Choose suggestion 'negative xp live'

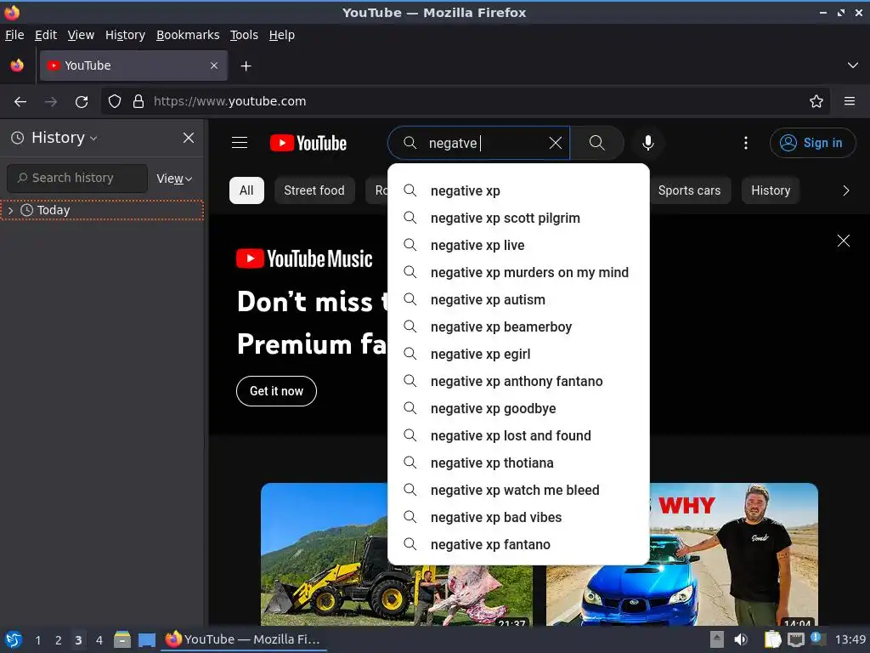point(518,246)
